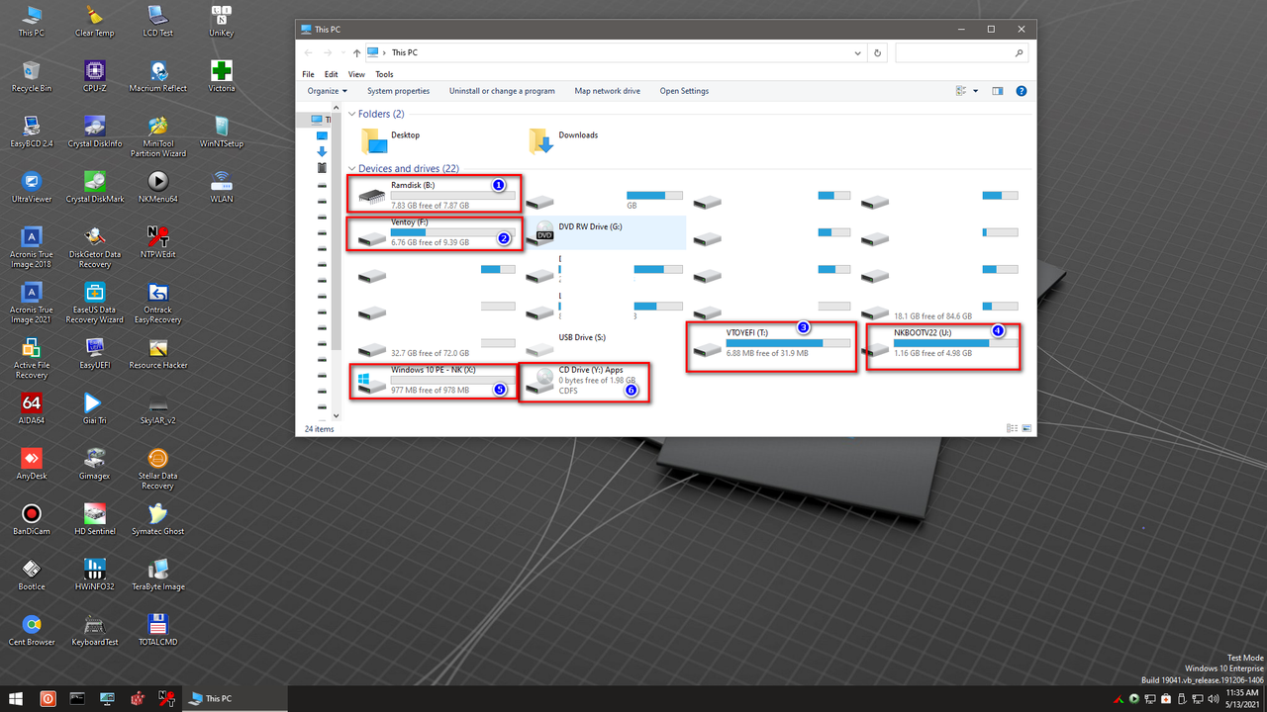Open the Windows Start button
The image size is (1267, 712).
coord(16,699)
